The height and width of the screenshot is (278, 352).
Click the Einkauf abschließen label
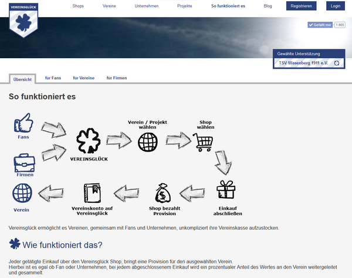228,211
